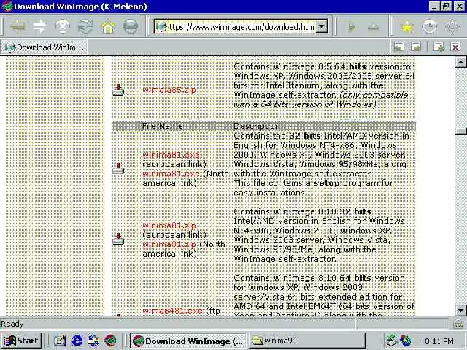Open Bookmarks with the star icon
This screenshot has height=350, width=467.
(x=407, y=27)
